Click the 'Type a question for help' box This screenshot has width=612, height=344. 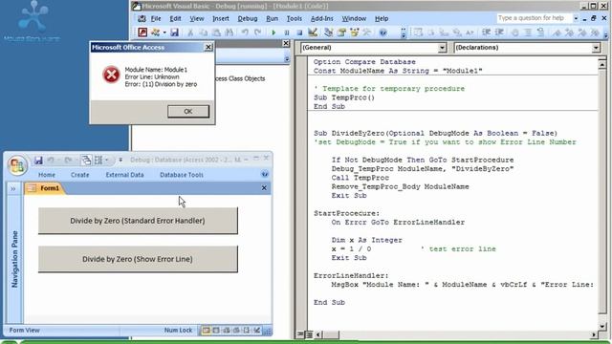tap(534, 18)
